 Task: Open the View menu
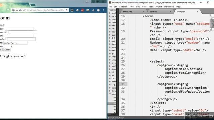pyautogui.click(x=138, y=7)
